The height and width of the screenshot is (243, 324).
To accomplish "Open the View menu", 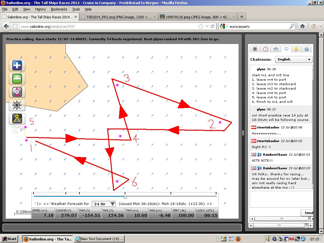I will 27,9.
